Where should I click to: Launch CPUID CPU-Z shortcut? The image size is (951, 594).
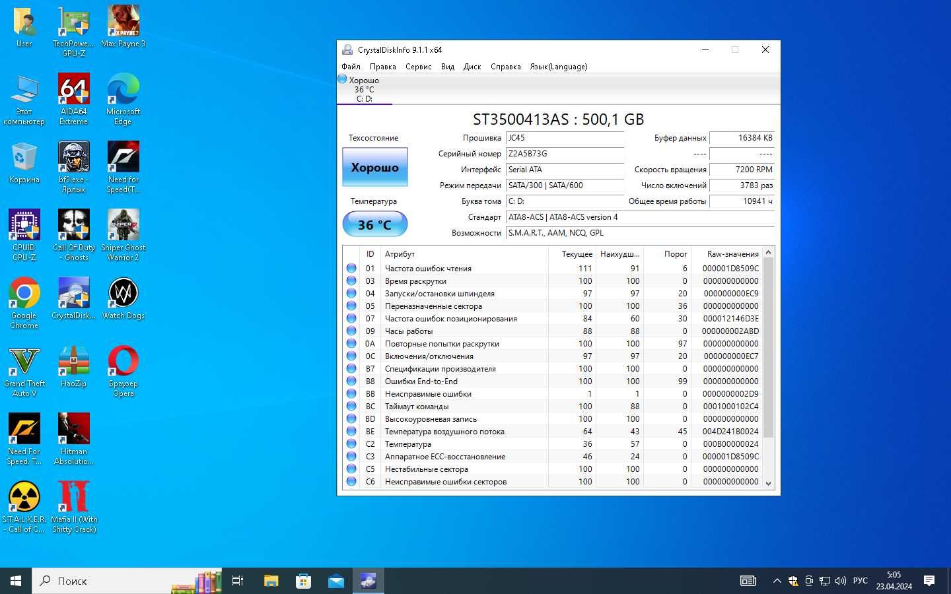(x=24, y=236)
